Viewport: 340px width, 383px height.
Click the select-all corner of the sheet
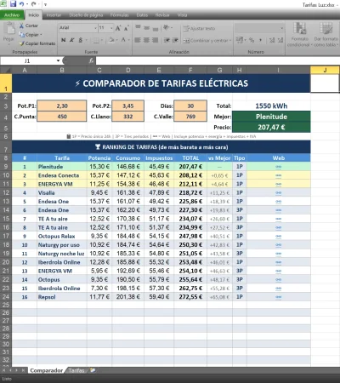click(6, 70)
